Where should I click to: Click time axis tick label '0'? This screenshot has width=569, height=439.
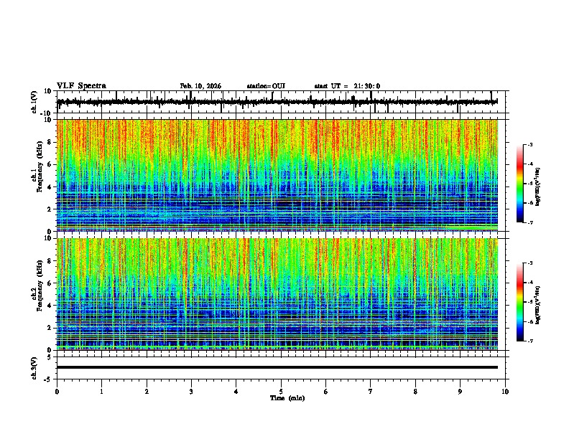pos(57,392)
